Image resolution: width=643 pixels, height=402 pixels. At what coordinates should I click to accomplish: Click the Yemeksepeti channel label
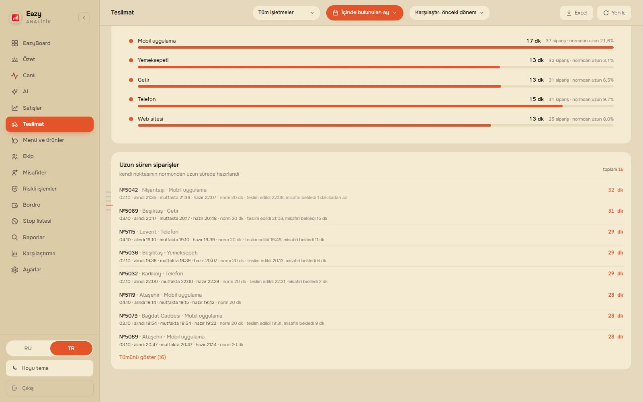pos(153,60)
